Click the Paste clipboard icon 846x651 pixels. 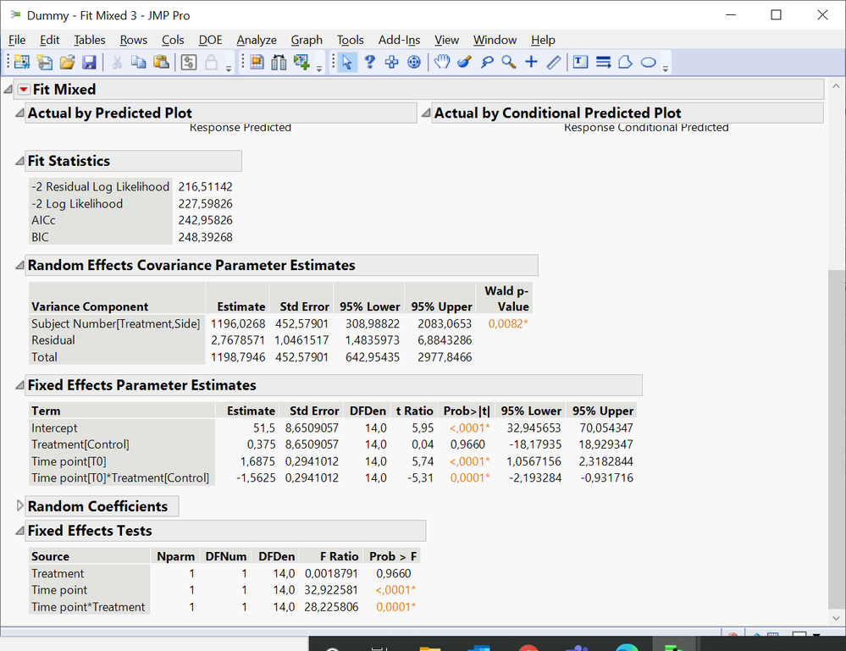pos(161,62)
